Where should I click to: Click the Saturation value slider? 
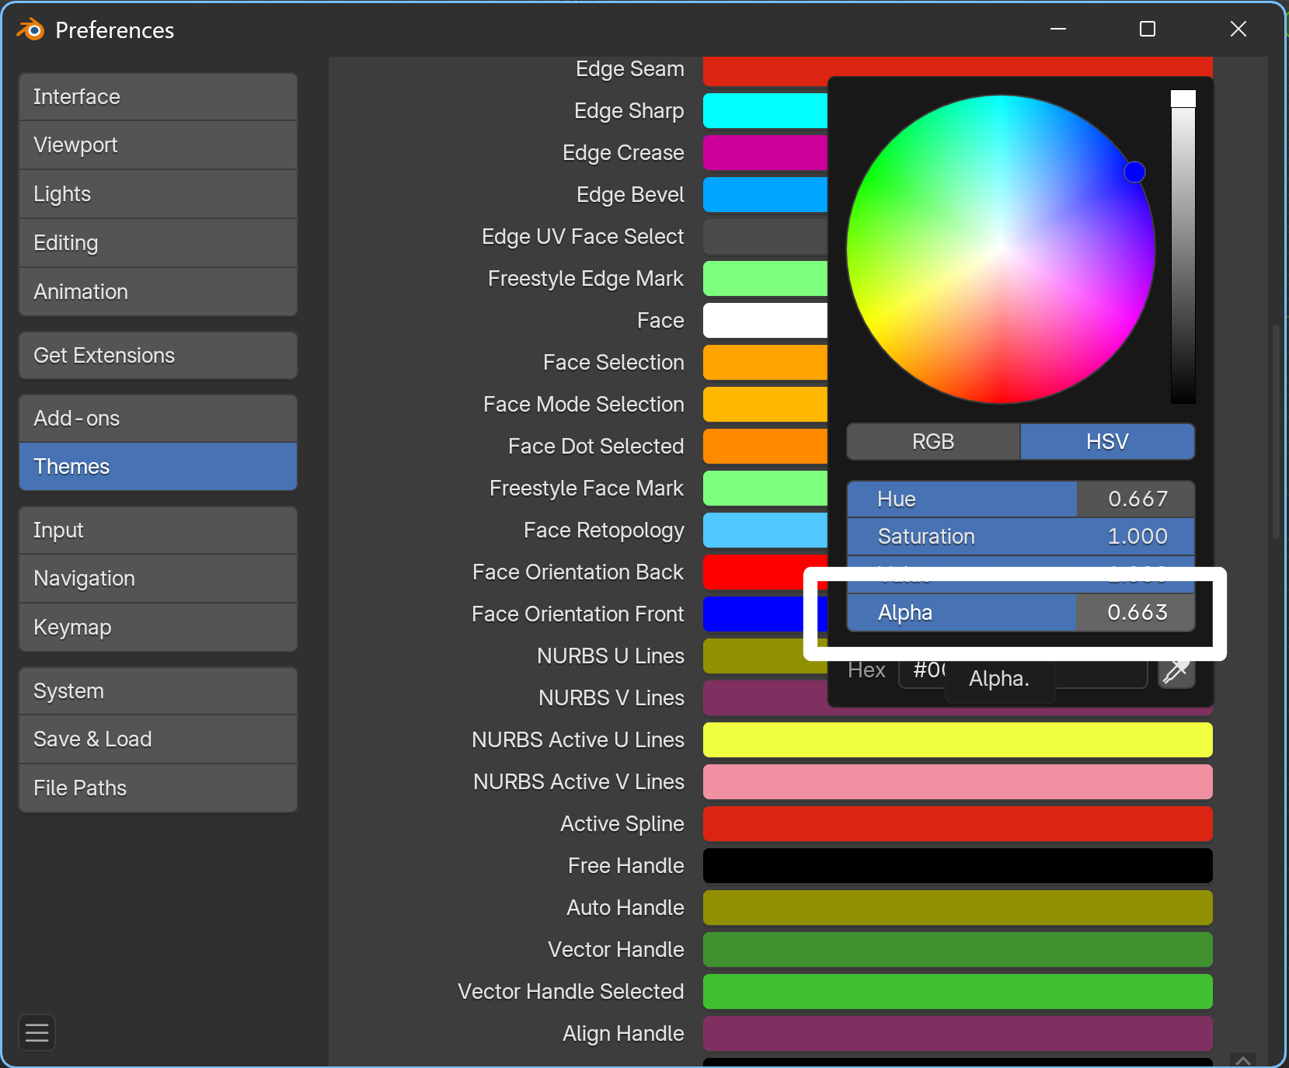click(x=1021, y=537)
